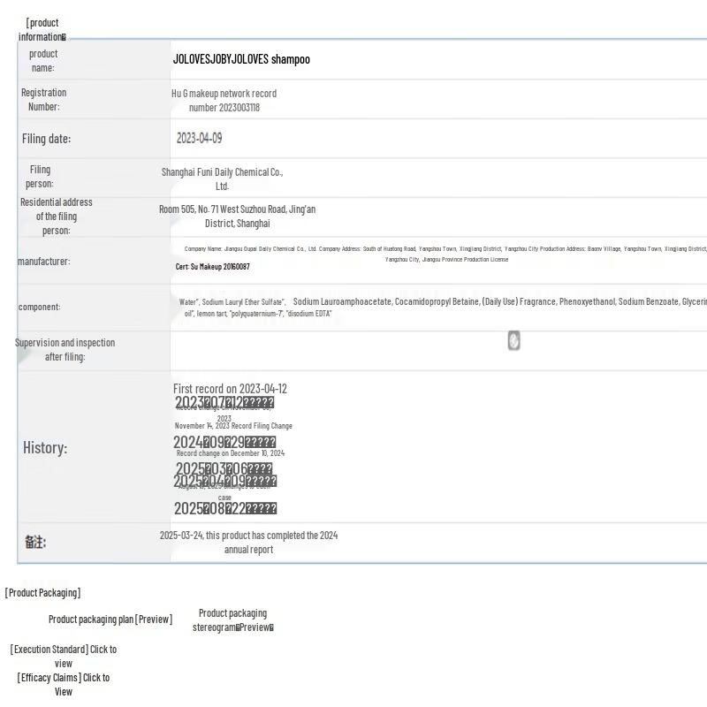Select the West Suzhou Road address
Image resolution: width=707 pixels, height=707 pixels.
click(237, 216)
